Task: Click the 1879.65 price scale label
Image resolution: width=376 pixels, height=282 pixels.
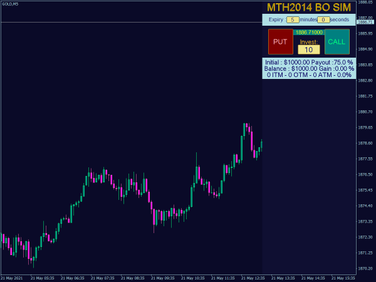Action: [365, 127]
